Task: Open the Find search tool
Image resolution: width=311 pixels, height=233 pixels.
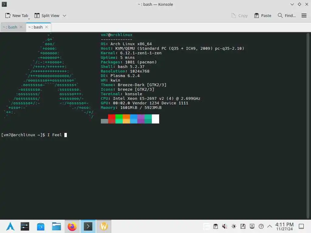Action: 287,15
